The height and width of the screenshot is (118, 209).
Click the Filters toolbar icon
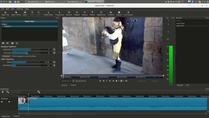click(92, 13)
